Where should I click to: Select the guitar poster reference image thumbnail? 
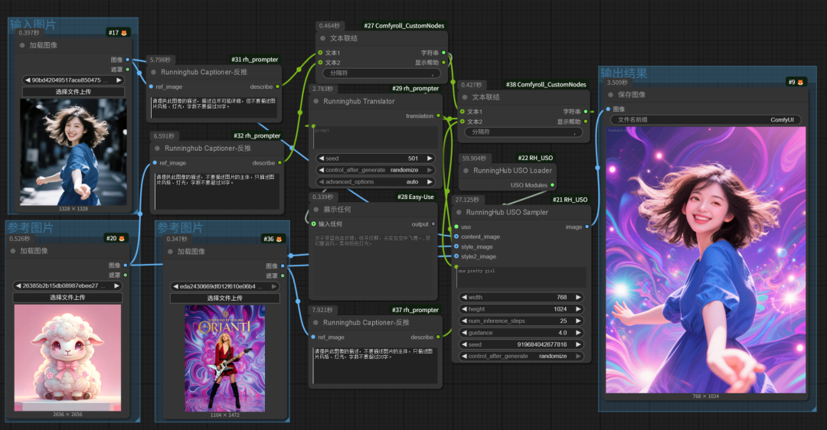pos(225,358)
